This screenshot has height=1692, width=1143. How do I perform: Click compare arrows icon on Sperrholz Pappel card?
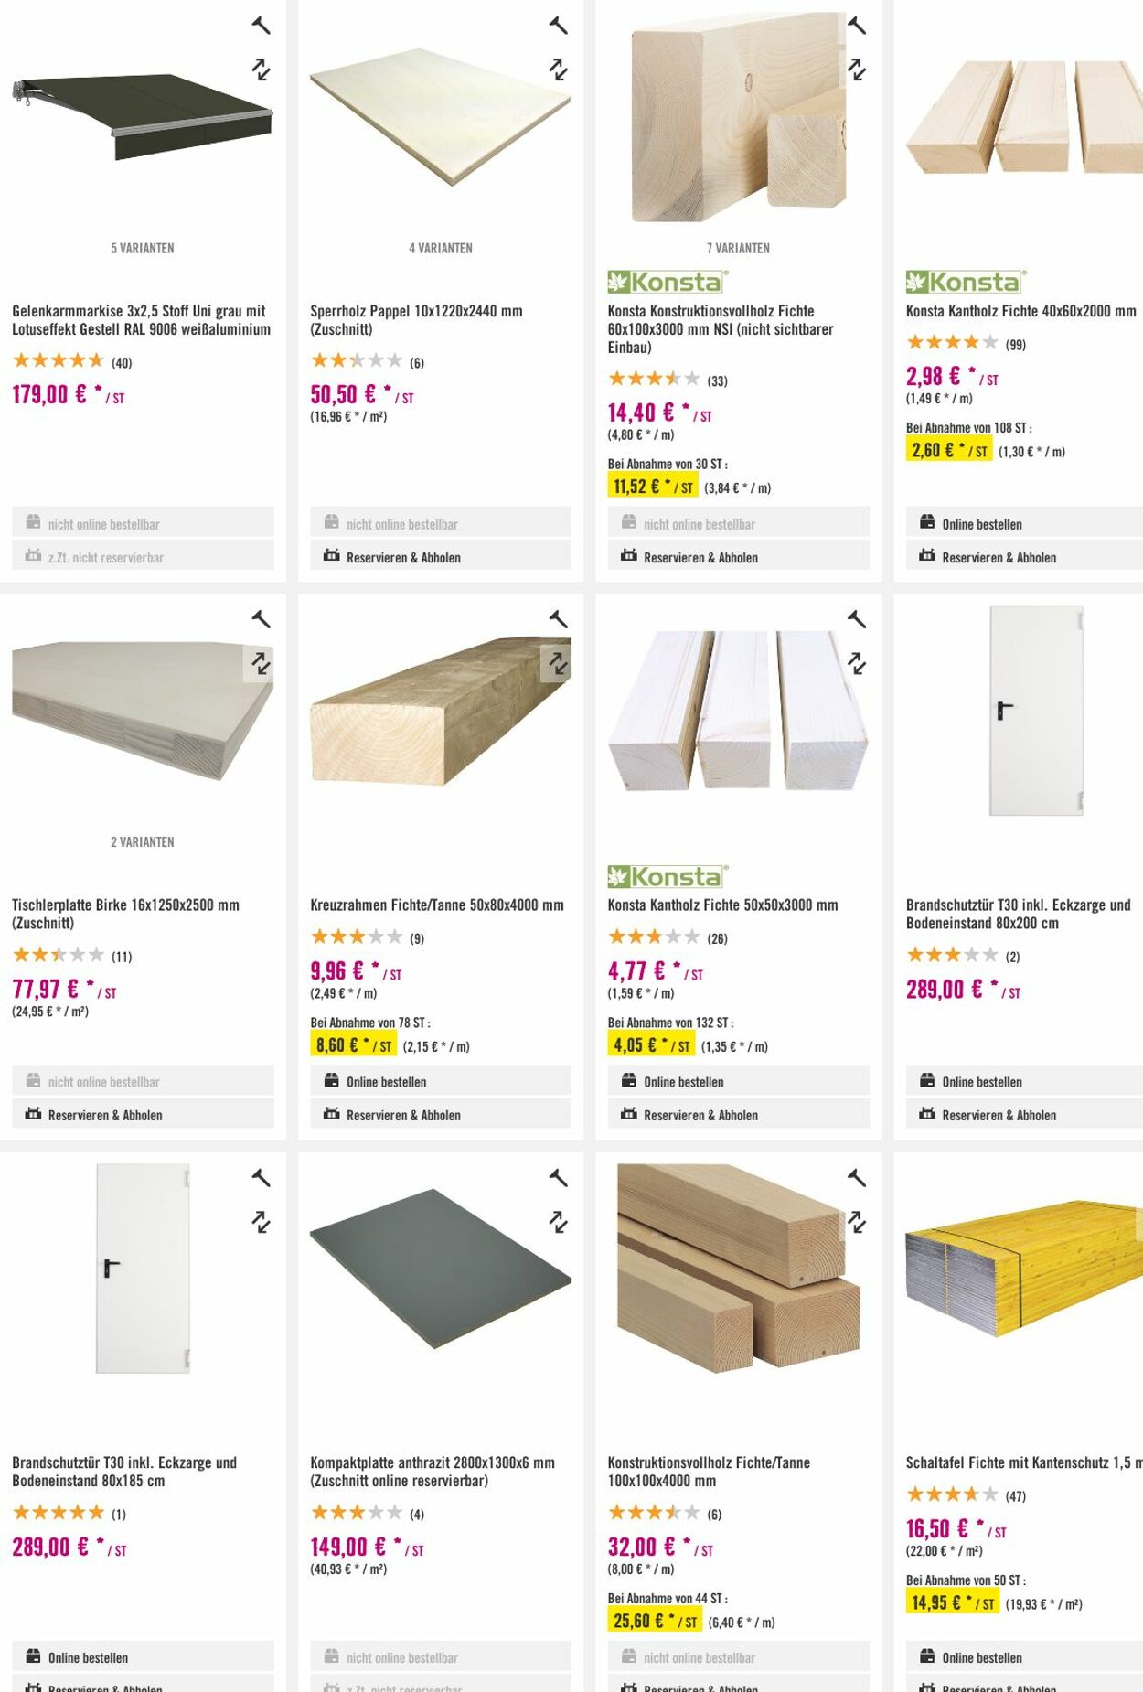[559, 70]
